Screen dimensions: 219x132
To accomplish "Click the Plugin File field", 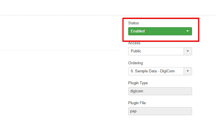I will pos(160,111).
